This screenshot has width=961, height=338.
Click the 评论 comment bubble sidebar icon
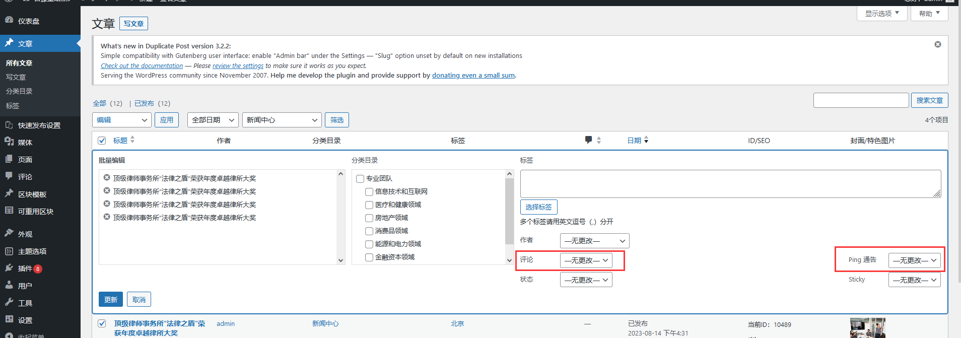coord(9,176)
